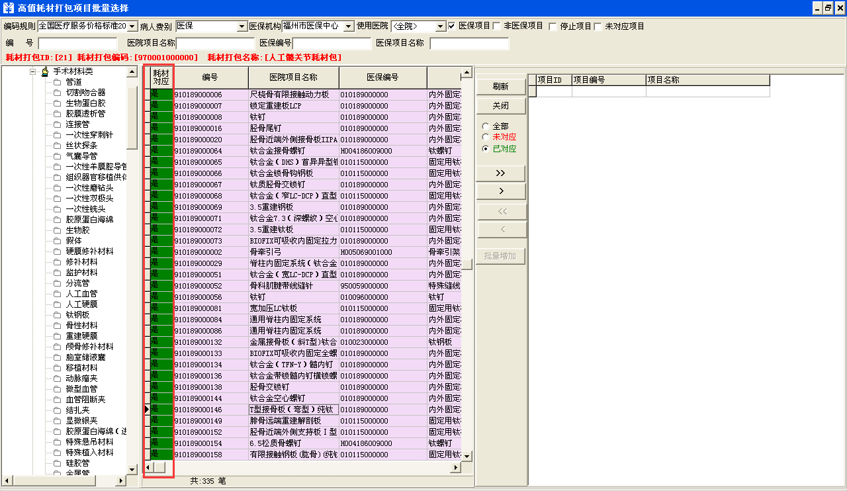847x491 pixels.
Task: Click the table horizontal scrollbar right arrow
Action: point(455,468)
